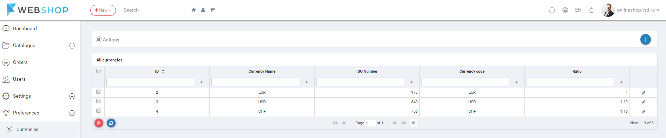Select Currencies submenu item

point(27,130)
